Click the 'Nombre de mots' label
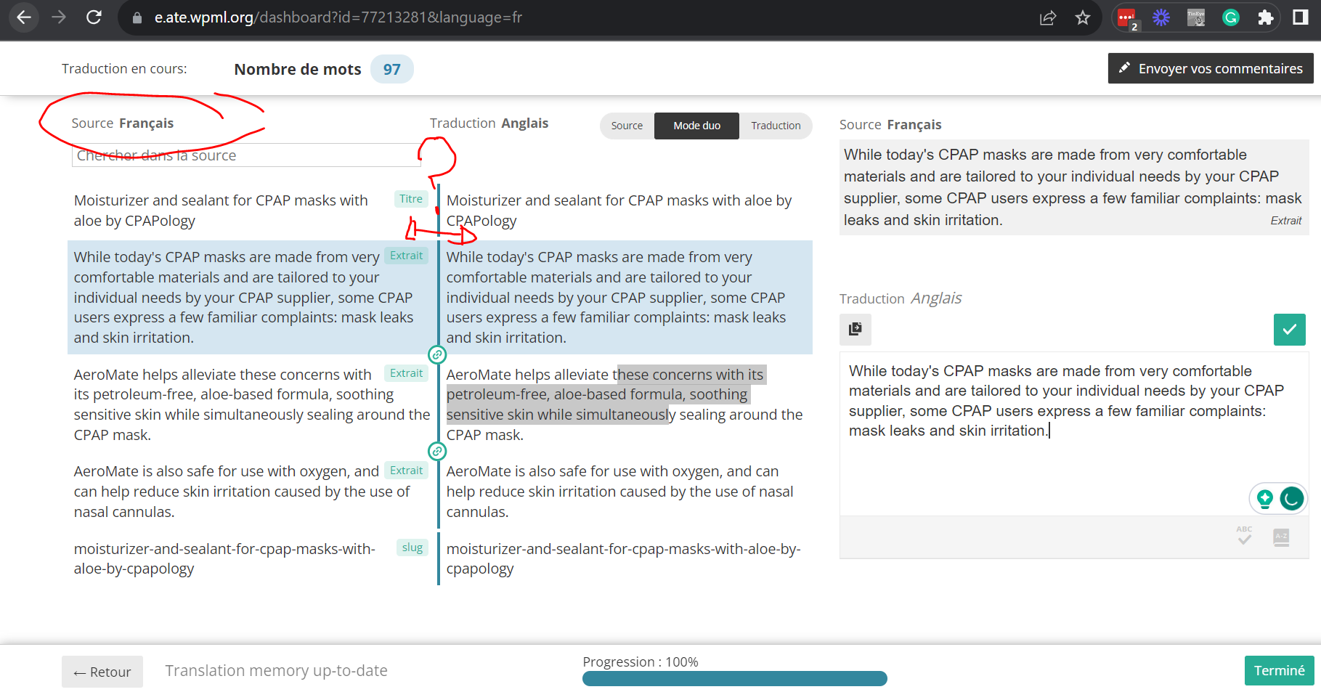This screenshot has width=1321, height=692. pyautogui.click(x=297, y=69)
